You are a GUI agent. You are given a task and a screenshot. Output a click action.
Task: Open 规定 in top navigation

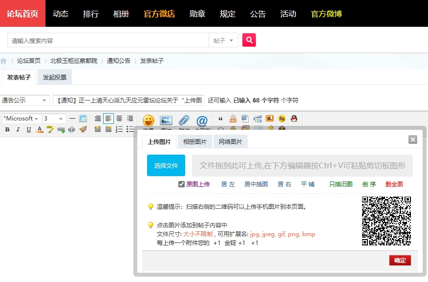point(227,14)
